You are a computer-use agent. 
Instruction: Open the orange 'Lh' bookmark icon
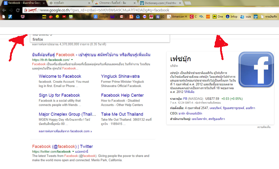pyautogui.click(x=131, y=16)
